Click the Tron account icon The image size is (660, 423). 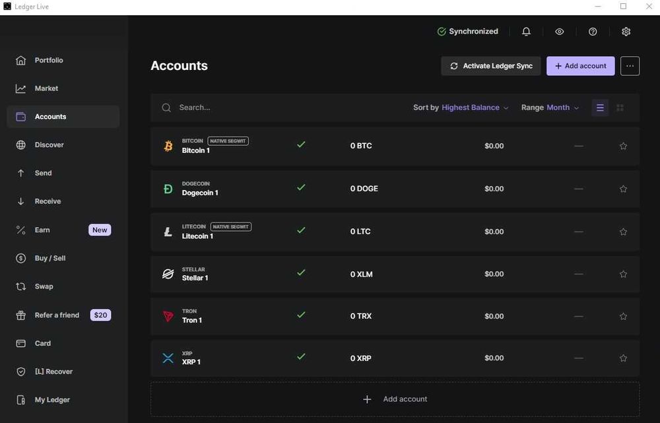(x=168, y=316)
